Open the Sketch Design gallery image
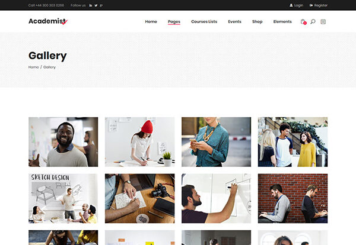Image resolution: width=356 pixels, height=245 pixels. point(63,199)
